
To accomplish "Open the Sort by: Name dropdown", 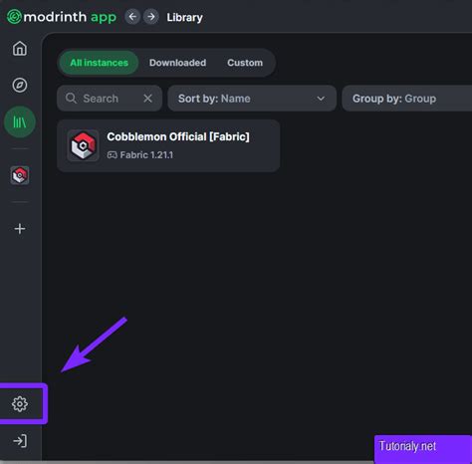I will coord(252,99).
